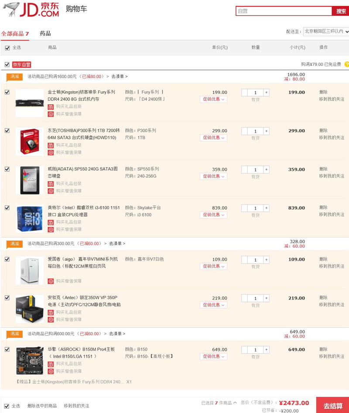The image size is (349, 413).
Task: Click gift wrap icon for ADATA SSD
Action: 51,184
